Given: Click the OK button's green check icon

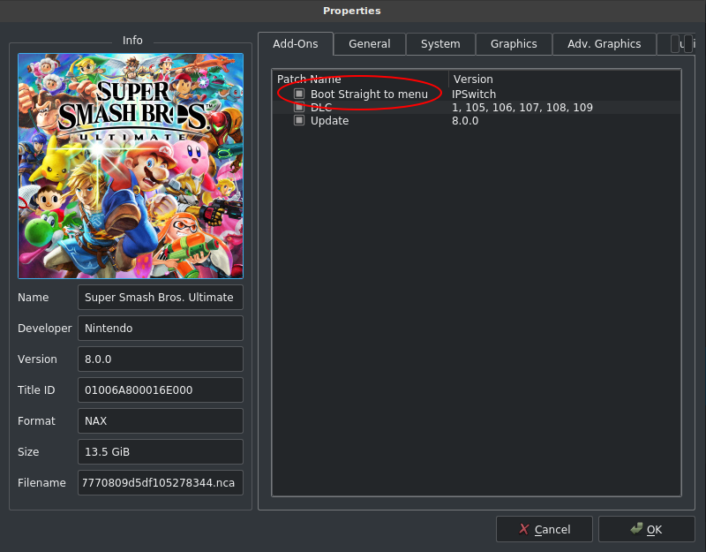Looking at the screenshot, I should pos(635,529).
